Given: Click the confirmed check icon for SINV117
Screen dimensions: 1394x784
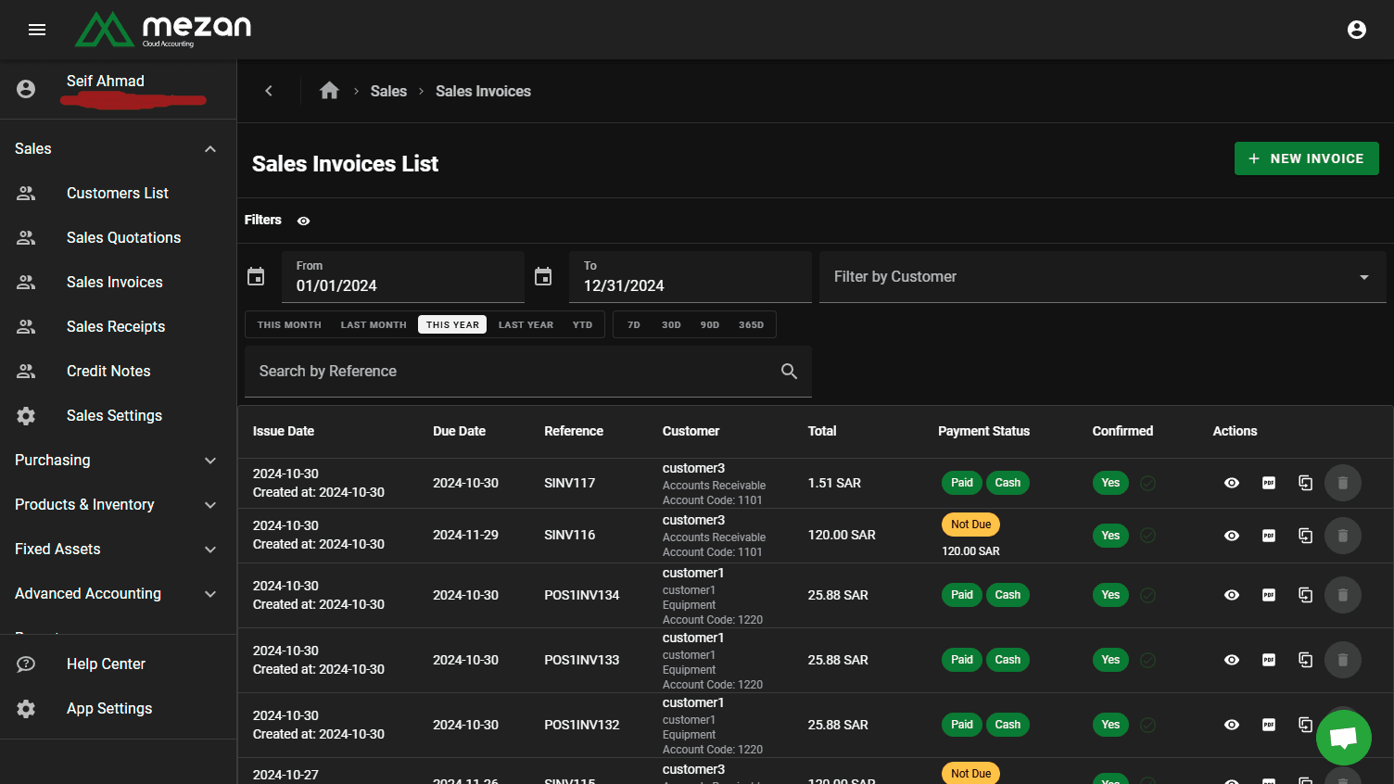Looking at the screenshot, I should tap(1147, 483).
